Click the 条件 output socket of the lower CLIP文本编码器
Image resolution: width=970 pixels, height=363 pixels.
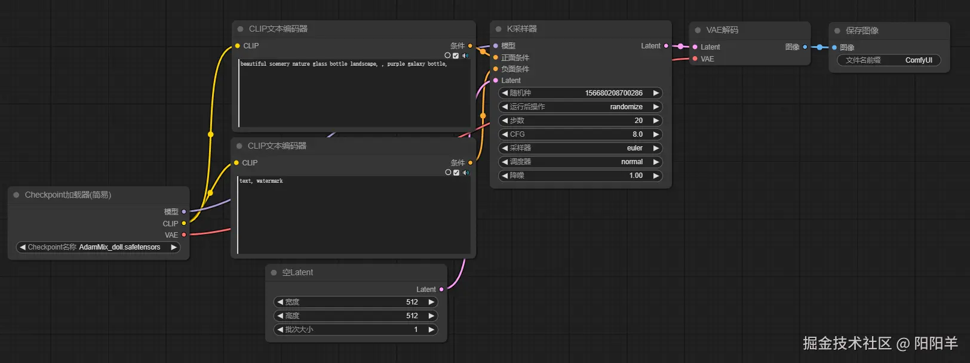tap(470, 162)
